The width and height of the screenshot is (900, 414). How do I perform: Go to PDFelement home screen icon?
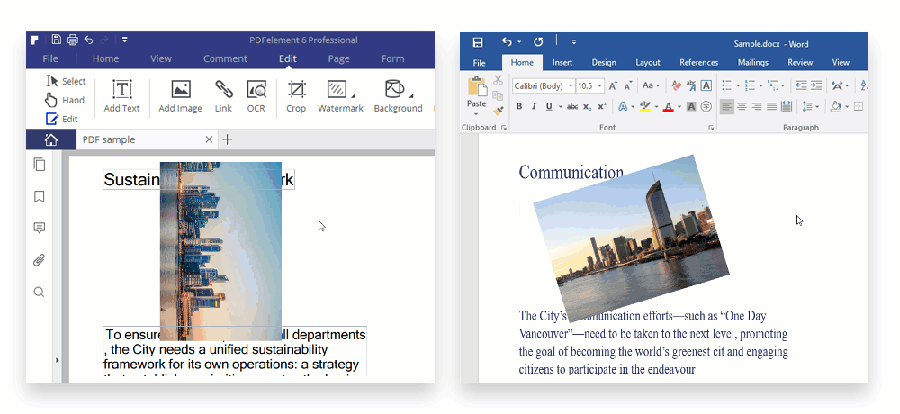pos(51,139)
